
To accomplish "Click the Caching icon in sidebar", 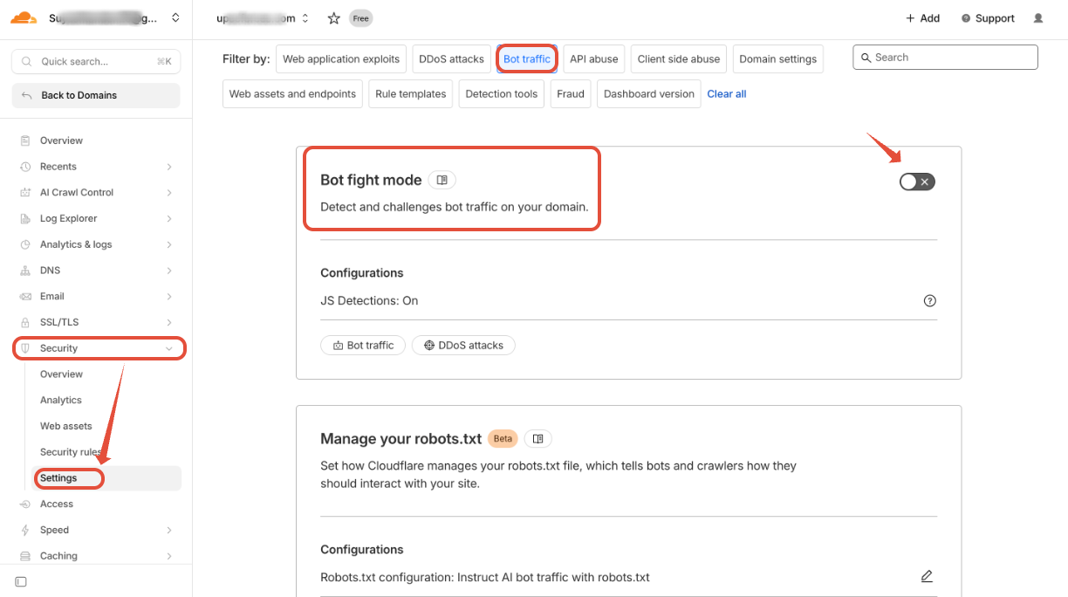I will (x=25, y=556).
